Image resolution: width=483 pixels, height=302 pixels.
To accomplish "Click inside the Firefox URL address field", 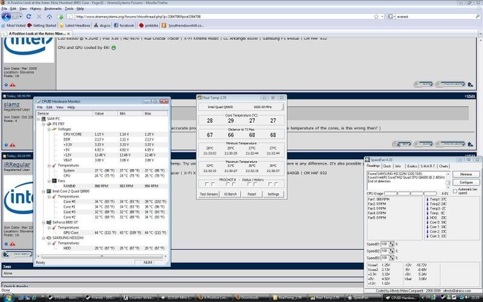I will pyautogui.click(x=224, y=17).
